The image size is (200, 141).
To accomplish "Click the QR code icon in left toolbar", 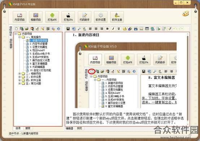I will (48, 29).
